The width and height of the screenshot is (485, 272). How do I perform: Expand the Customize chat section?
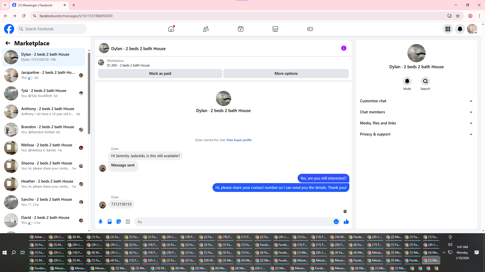point(416,101)
